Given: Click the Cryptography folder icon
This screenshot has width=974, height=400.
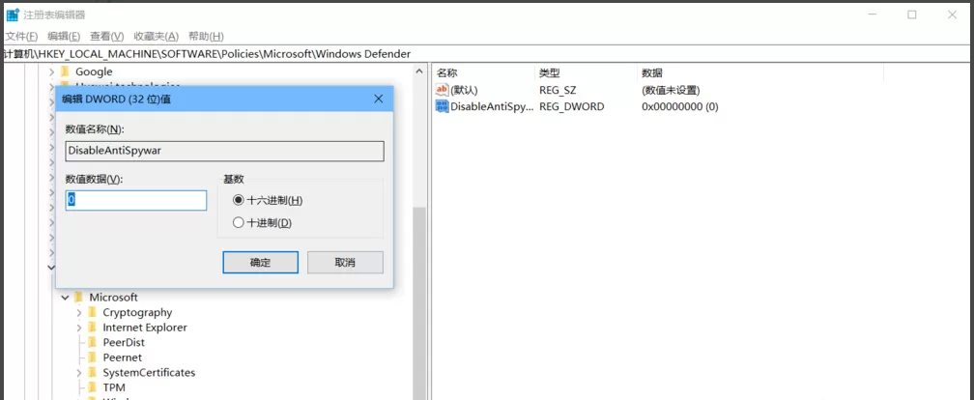Looking at the screenshot, I should (92, 312).
